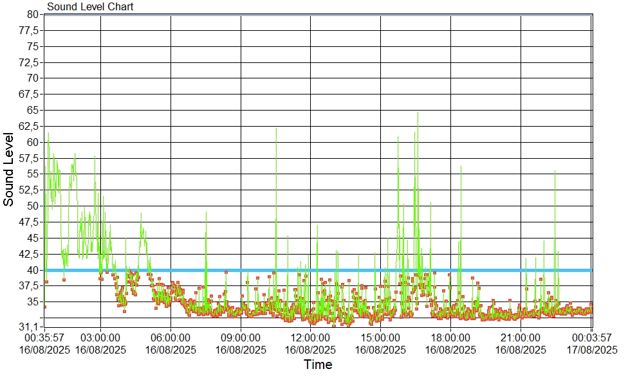Click the vertical "Sound Level" axis label
The image size is (637, 378).
pyautogui.click(x=9, y=170)
